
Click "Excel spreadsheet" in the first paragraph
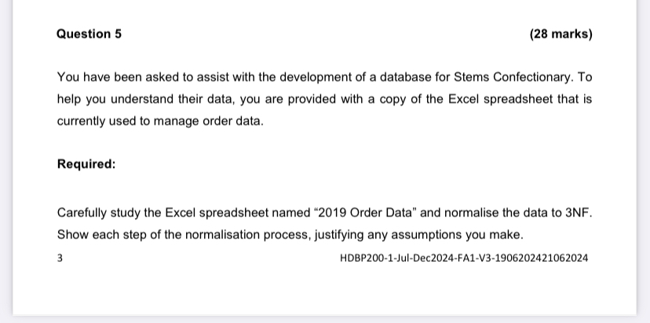pyautogui.click(x=486, y=100)
